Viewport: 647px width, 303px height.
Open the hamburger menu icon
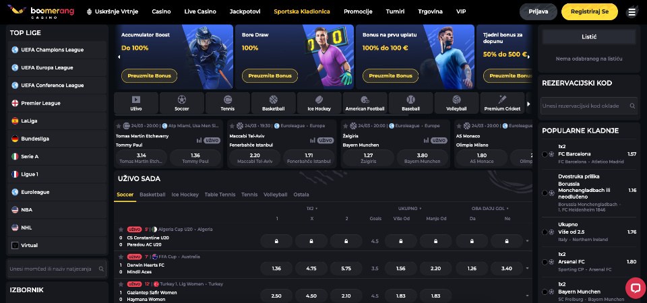pyautogui.click(x=631, y=12)
